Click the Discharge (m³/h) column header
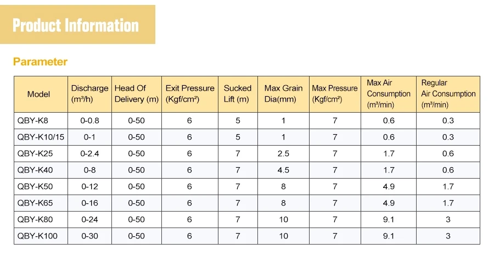This screenshot has width=494, height=255. pos(90,94)
